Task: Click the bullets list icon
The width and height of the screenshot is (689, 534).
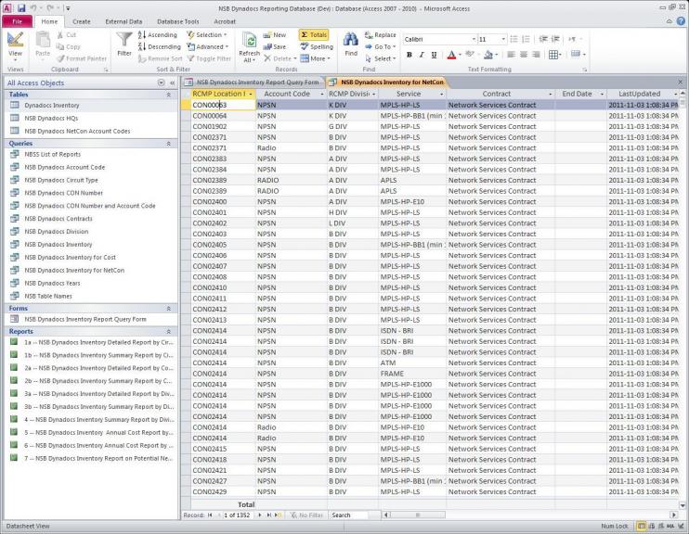Action: [x=513, y=39]
